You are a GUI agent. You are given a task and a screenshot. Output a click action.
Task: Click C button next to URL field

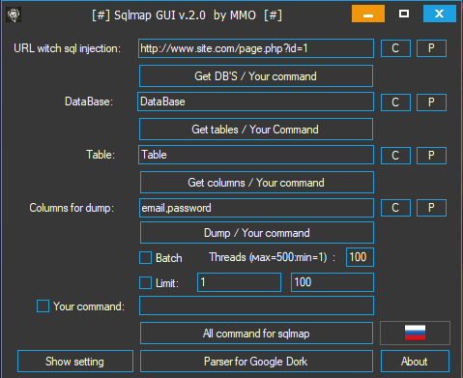coord(395,48)
